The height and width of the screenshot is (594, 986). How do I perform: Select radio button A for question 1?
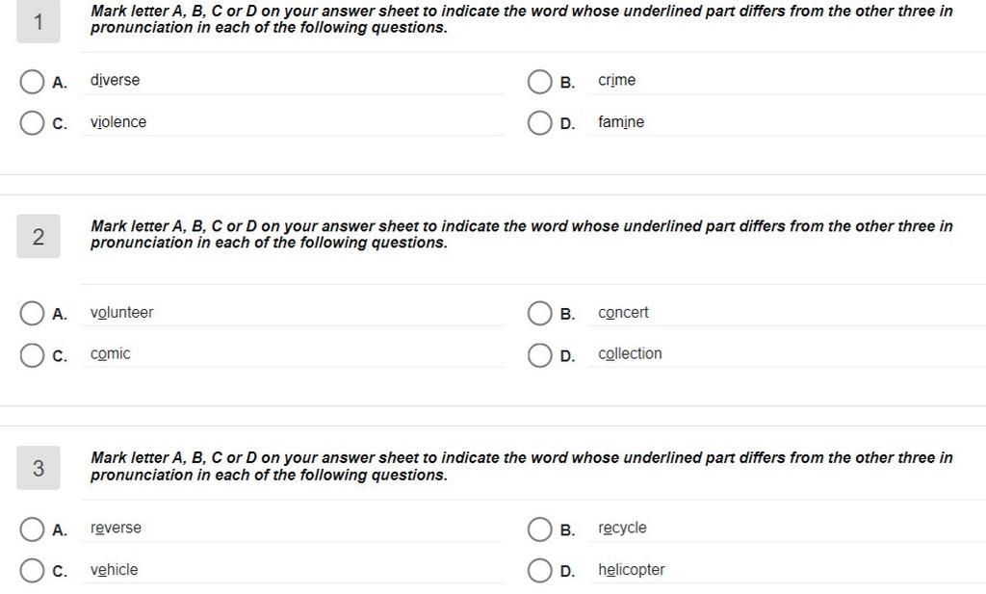(32, 82)
